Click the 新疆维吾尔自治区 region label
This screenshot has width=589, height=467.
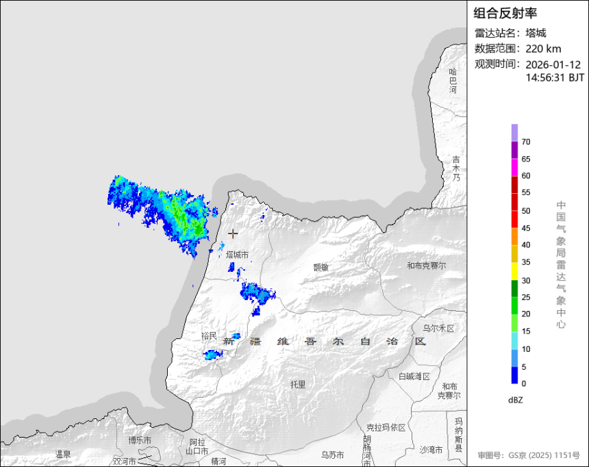point(325,342)
